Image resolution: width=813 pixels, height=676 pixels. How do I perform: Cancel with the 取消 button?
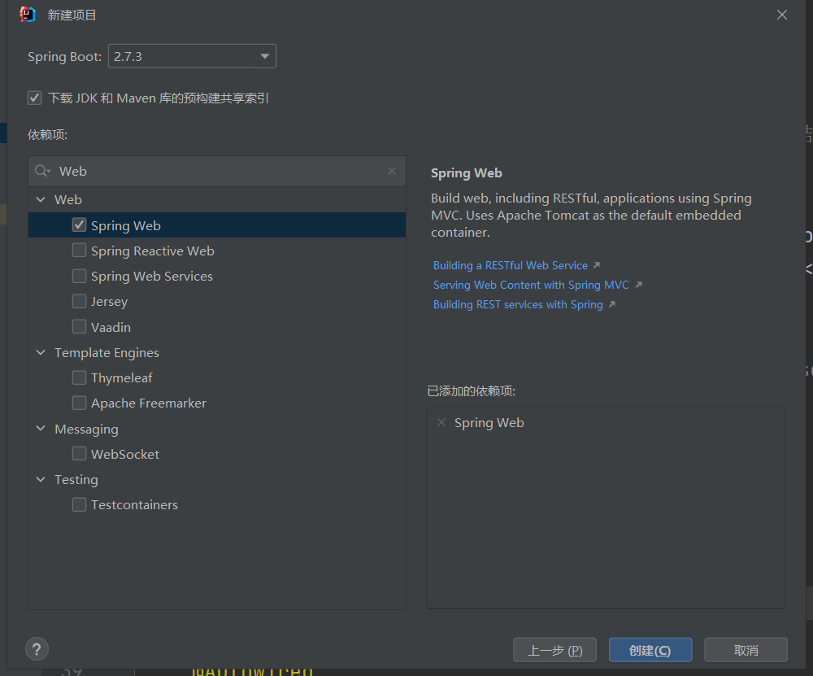pos(746,650)
